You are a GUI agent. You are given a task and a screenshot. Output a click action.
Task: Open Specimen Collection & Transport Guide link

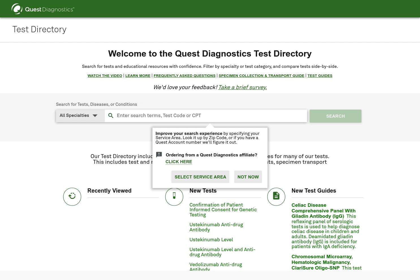click(x=261, y=76)
